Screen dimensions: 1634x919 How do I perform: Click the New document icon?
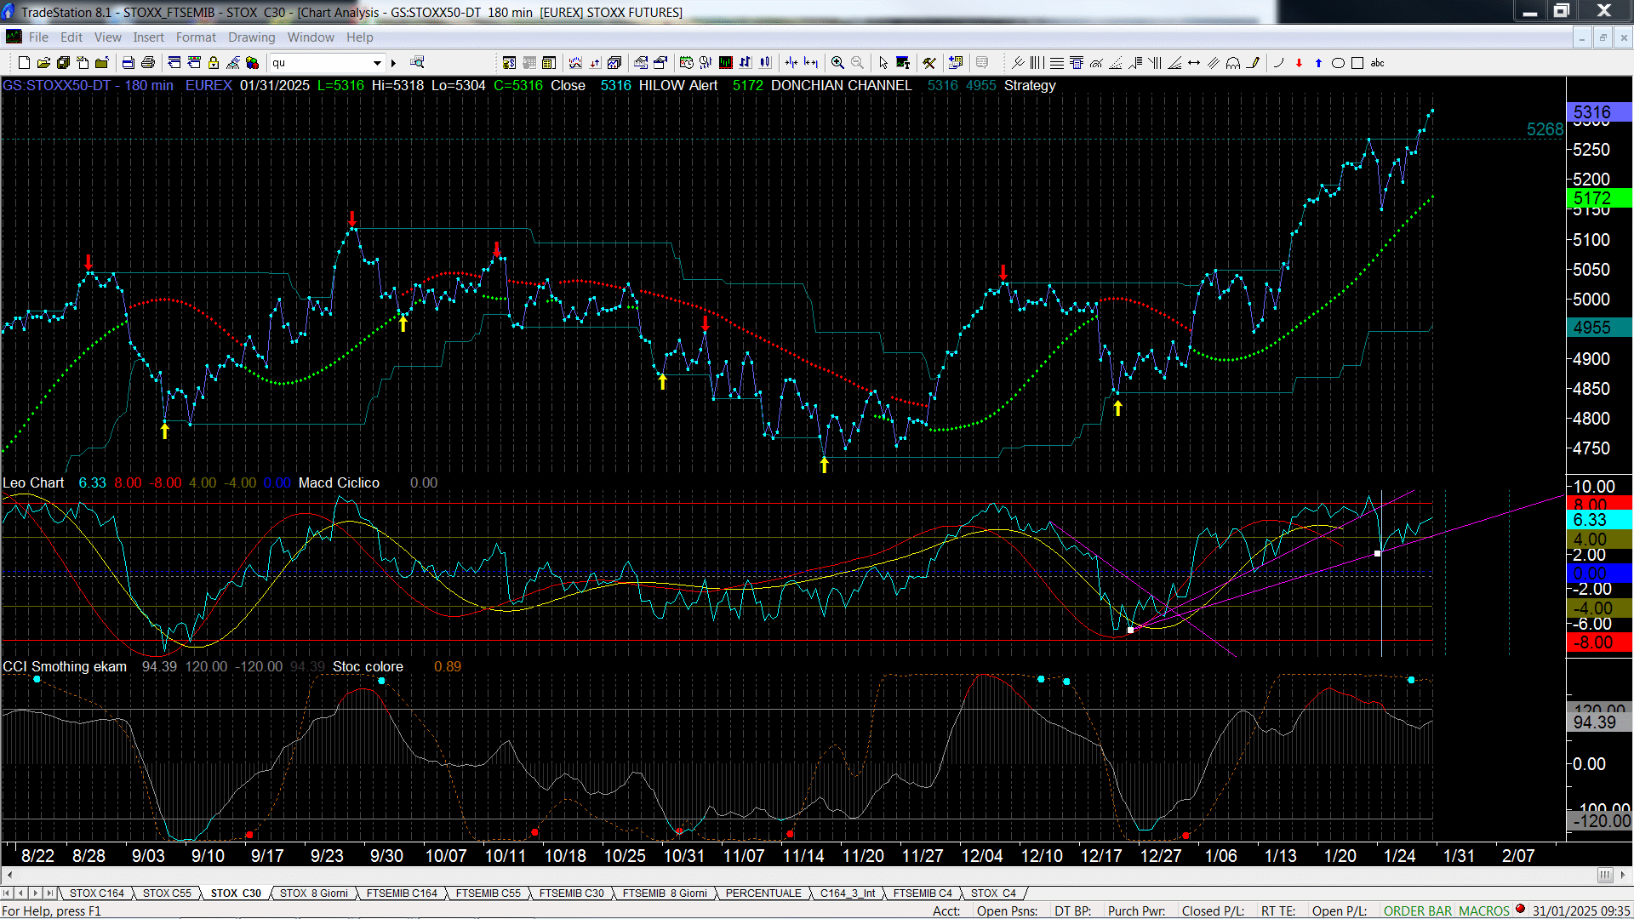click(24, 63)
